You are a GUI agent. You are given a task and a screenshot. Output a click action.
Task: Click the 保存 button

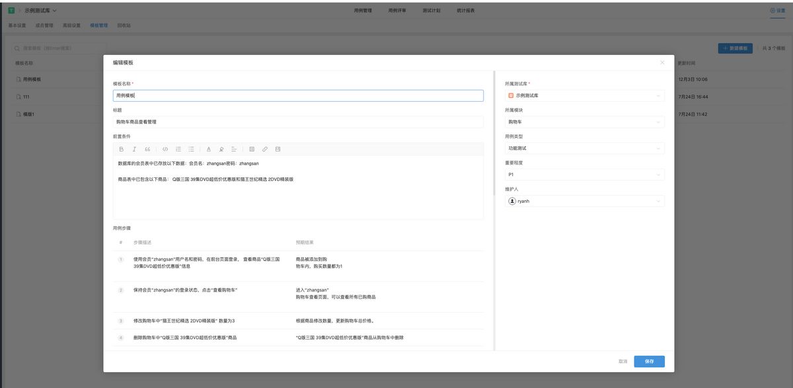point(649,362)
